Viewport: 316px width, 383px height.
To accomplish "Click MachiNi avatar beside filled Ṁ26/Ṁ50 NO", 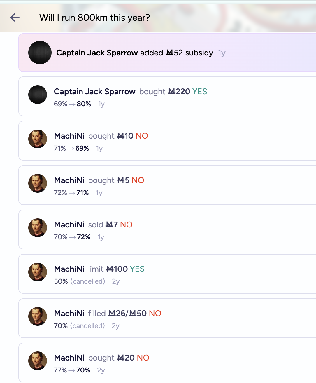I will pos(38,316).
